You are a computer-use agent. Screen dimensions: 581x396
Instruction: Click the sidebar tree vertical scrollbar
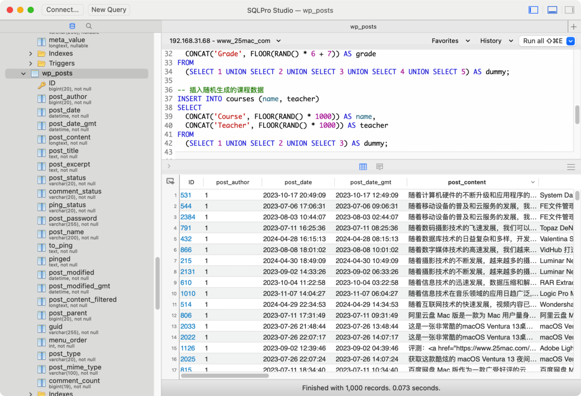click(157, 283)
